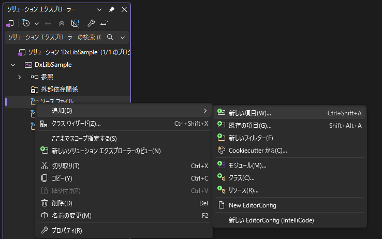Select the 外部依存関係 folder

click(60, 89)
